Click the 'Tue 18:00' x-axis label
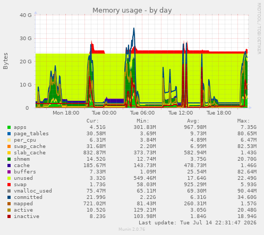The image size is (264, 235). click(x=219, y=113)
